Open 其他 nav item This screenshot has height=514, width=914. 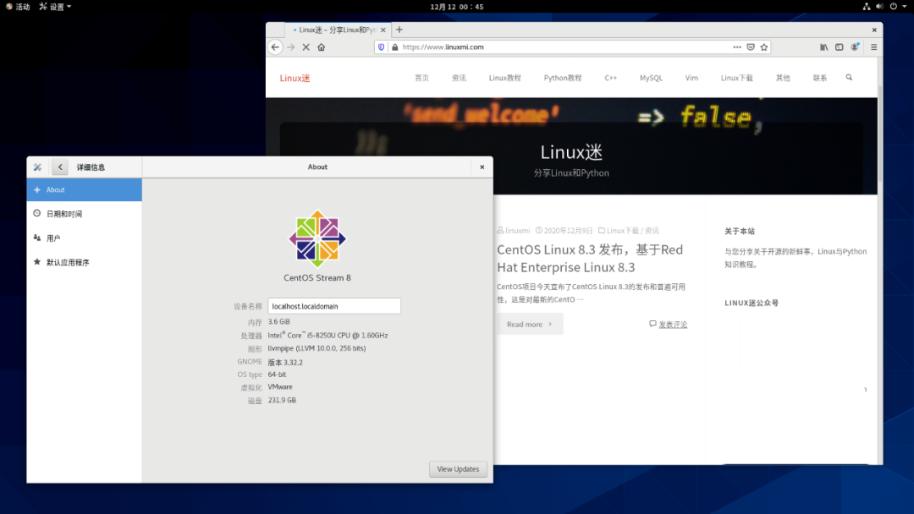tap(783, 78)
